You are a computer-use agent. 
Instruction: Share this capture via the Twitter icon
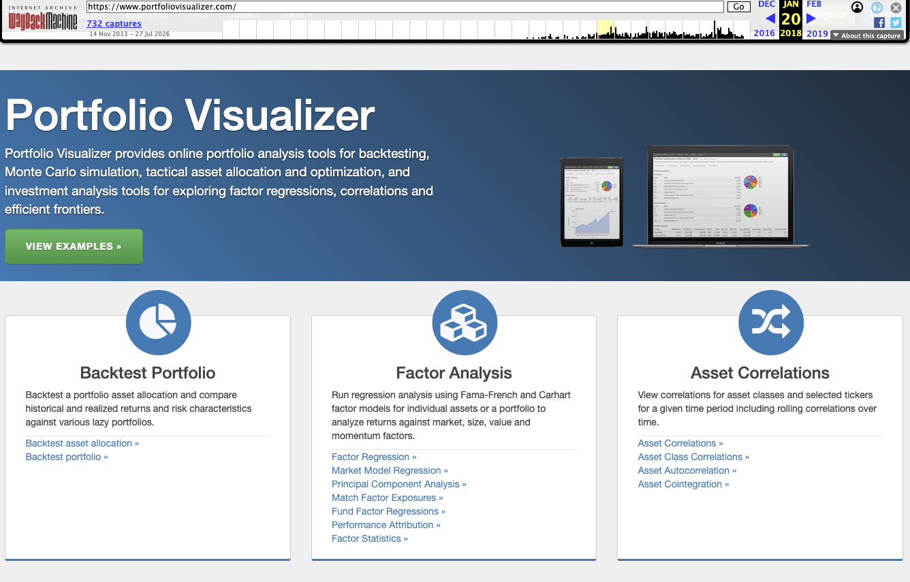click(x=896, y=22)
